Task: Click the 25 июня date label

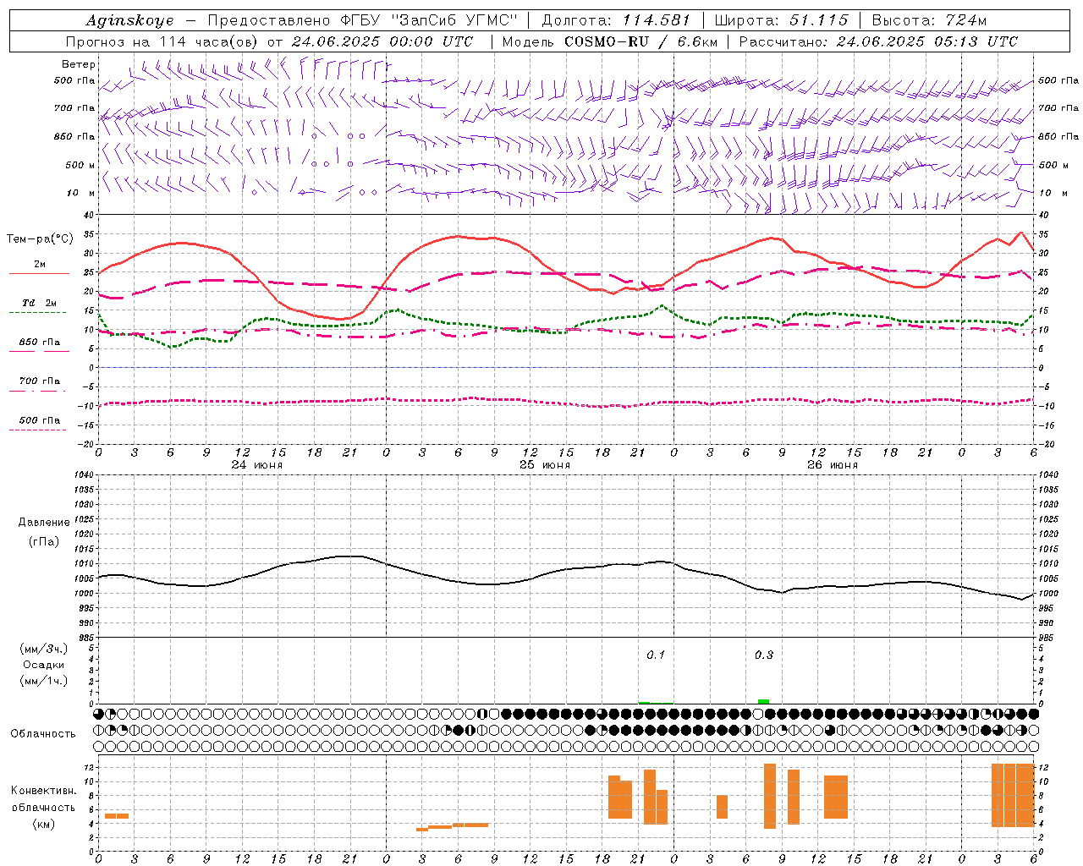Action: click(x=545, y=465)
